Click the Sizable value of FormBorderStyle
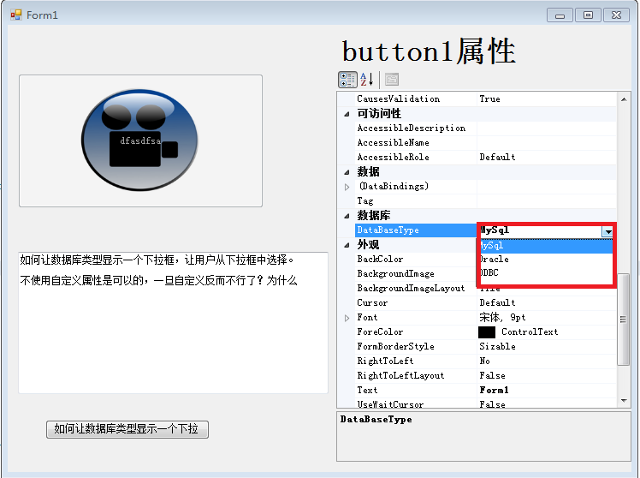This screenshot has height=478, width=640. (498, 347)
